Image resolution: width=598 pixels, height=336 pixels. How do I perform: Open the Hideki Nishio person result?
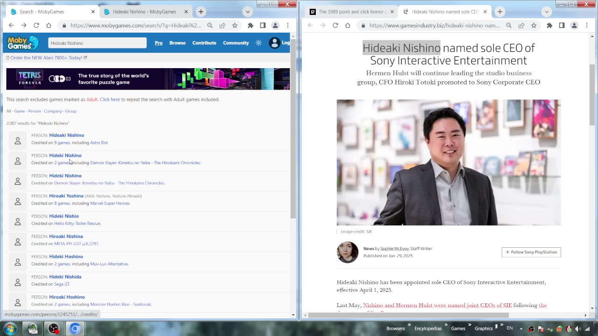point(64,216)
